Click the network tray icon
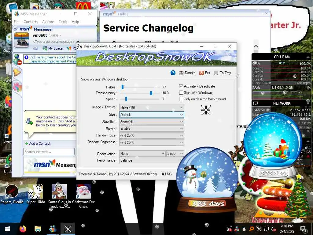Screen dimensions: 313x235 tap(266, 229)
